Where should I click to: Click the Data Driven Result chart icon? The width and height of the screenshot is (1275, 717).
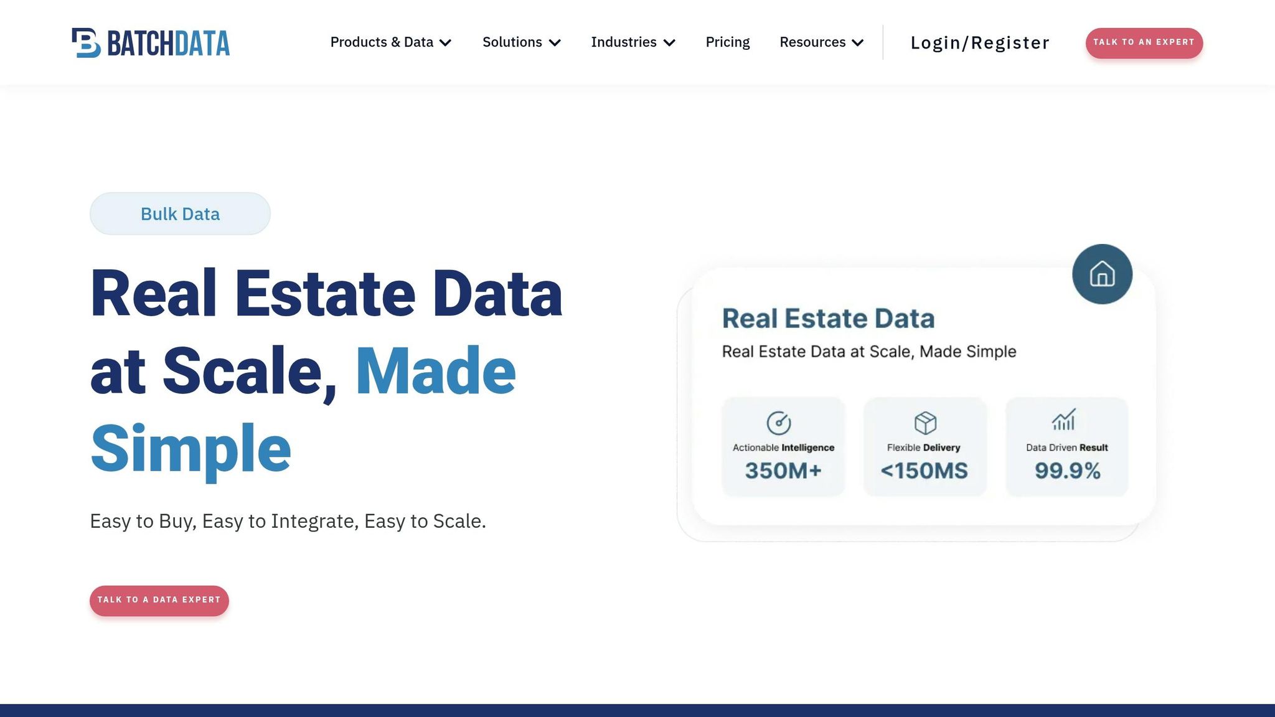pyautogui.click(x=1064, y=419)
